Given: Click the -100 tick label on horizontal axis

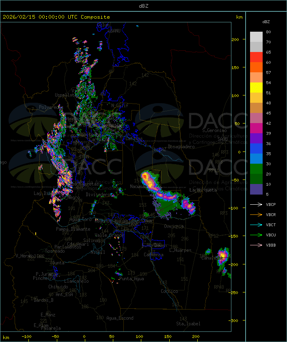Looking at the screenshot, I should pyautogui.click(x=26, y=337).
